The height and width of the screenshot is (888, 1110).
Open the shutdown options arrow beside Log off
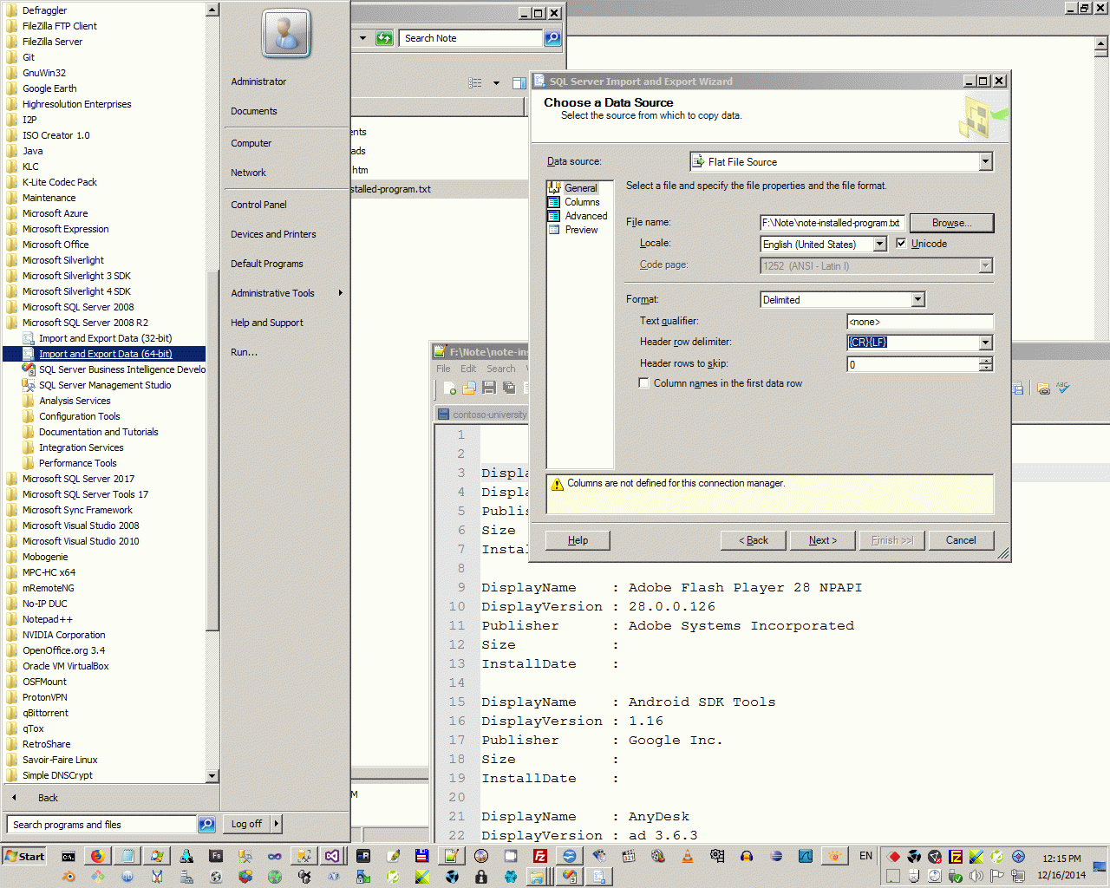(277, 824)
